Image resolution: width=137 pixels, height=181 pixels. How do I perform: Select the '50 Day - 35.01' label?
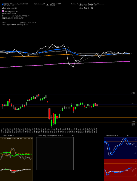click(11, 8)
